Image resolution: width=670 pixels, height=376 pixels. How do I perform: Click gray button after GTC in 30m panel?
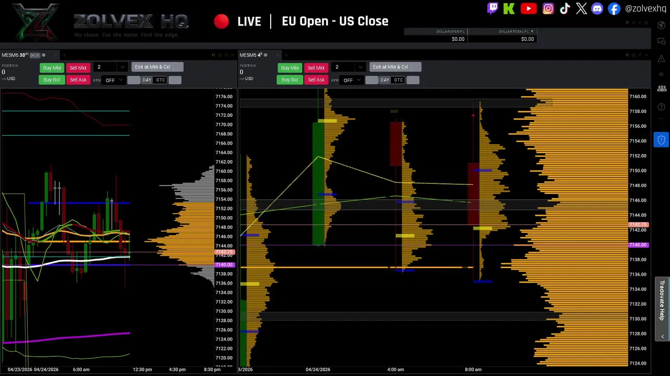click(x=175, y=80)
